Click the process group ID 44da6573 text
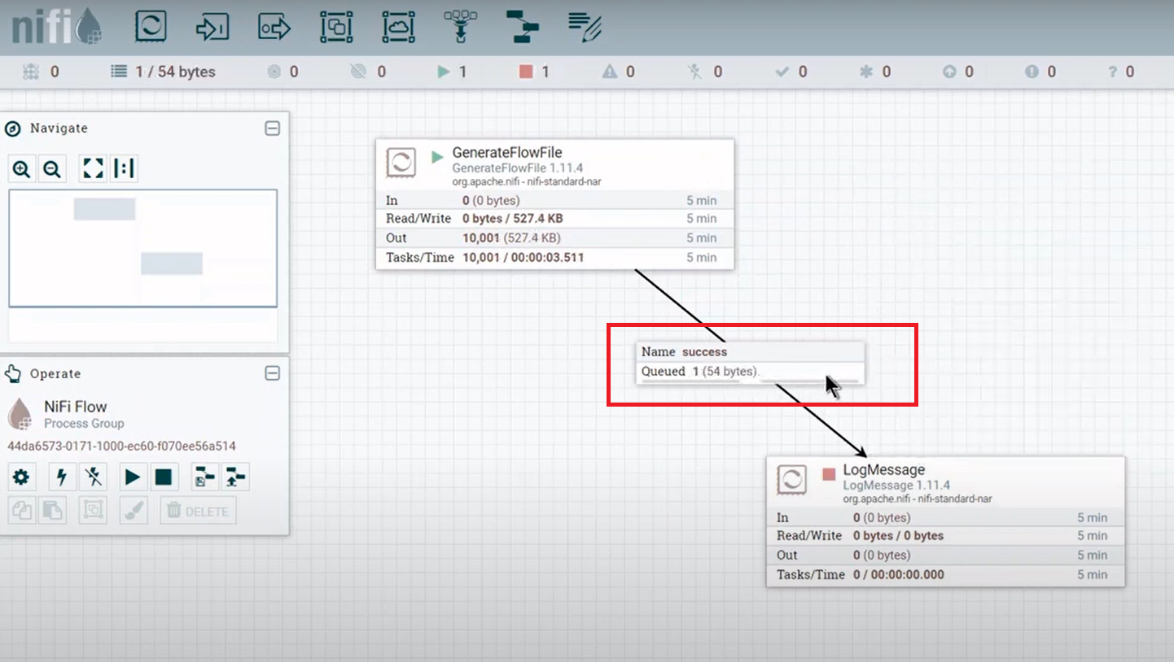Screen dimensions: 1174x662 pos(122,446)
